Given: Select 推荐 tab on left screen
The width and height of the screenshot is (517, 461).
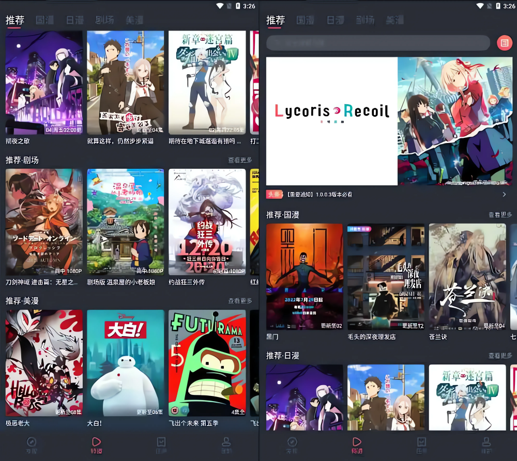Looking at the screenshot, I should pos(15,20).
